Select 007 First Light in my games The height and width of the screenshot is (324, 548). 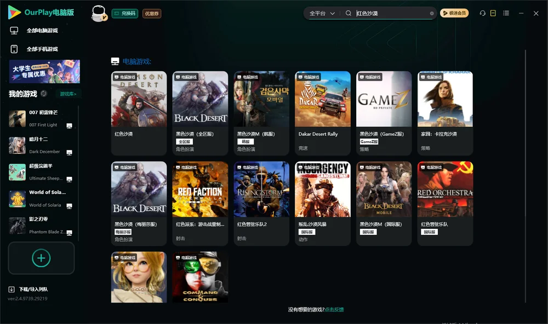coord(41,119)
